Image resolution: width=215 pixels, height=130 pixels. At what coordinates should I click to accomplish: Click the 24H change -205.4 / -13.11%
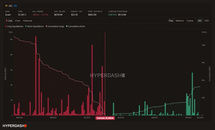pos(40,15)
